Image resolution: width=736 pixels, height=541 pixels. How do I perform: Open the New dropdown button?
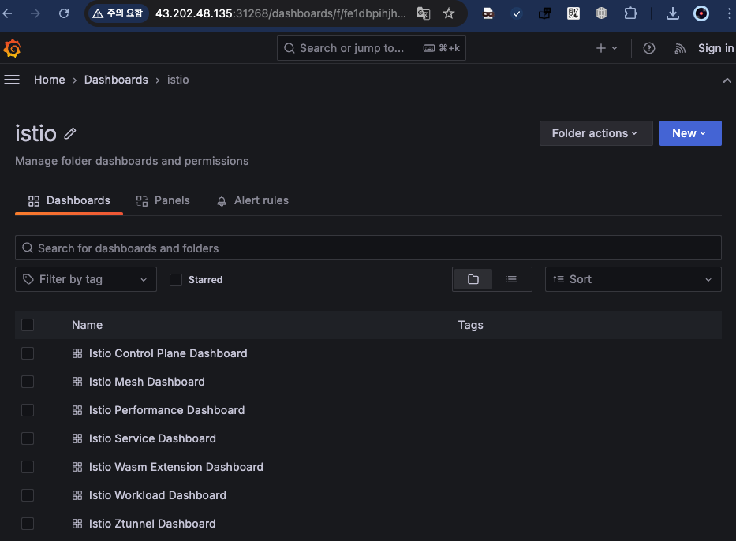(690, 133)
